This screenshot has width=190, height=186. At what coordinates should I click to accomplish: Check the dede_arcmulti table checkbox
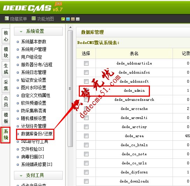[x=86, y=118]
